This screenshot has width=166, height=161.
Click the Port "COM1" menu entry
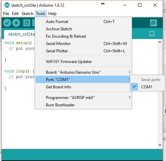83,79
